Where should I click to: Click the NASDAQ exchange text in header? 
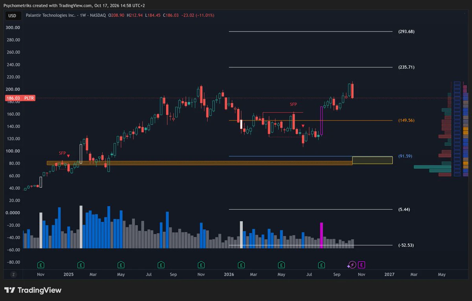[97, 15]
